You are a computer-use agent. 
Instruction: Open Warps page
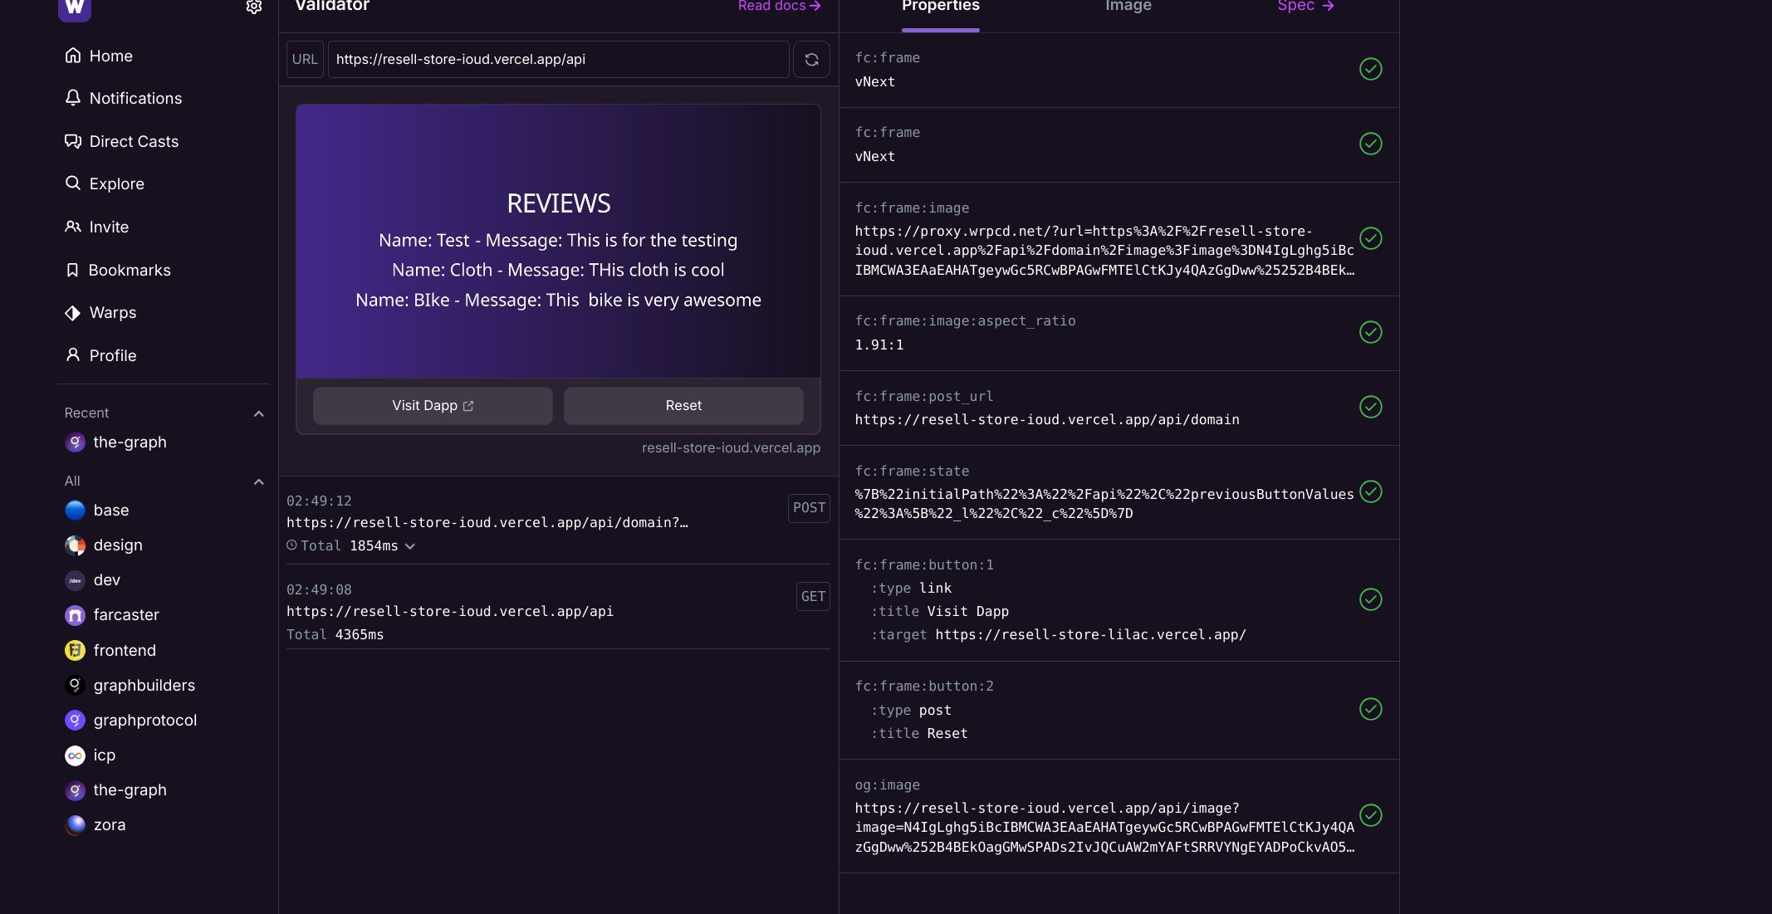click(x=100, y=312)
